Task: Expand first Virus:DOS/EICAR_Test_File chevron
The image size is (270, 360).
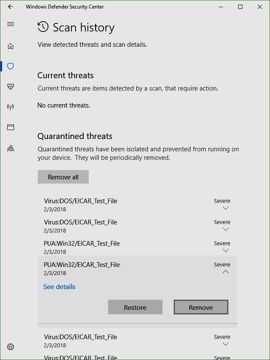Action: pos(225,208)
